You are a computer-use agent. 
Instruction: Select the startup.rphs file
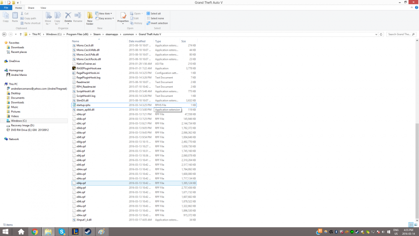coord(134,105)
